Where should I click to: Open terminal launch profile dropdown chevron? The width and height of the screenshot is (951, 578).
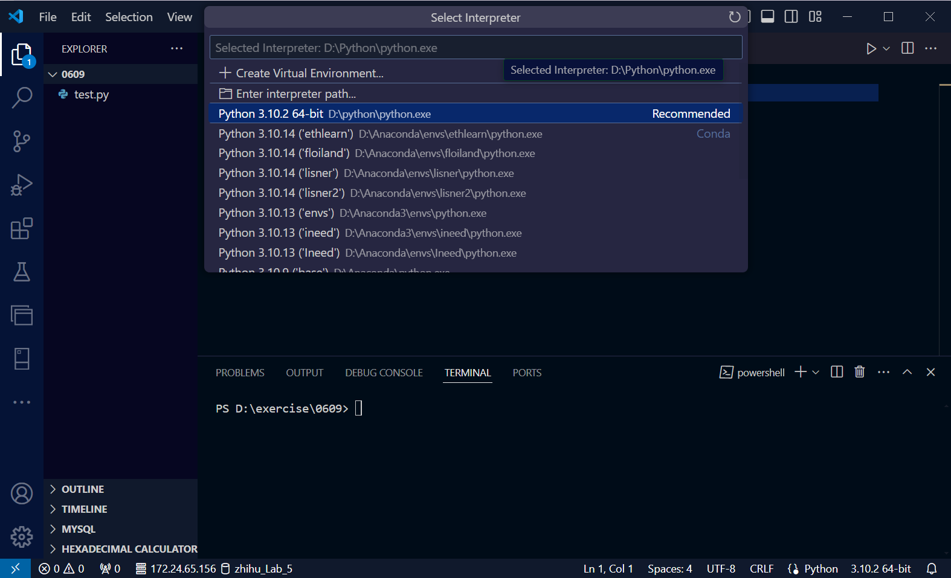[816, 372]
